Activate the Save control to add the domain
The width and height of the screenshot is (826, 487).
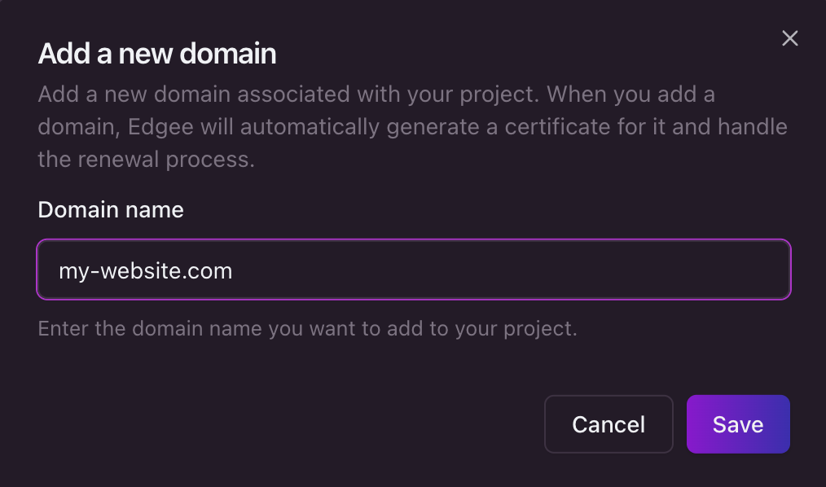[738, 423]
